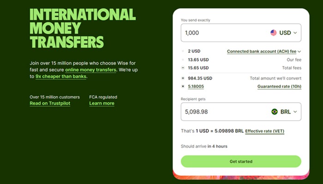Click the multiply icon next to 5.18005
Screen dimensions: 323x184
[183, 86]
